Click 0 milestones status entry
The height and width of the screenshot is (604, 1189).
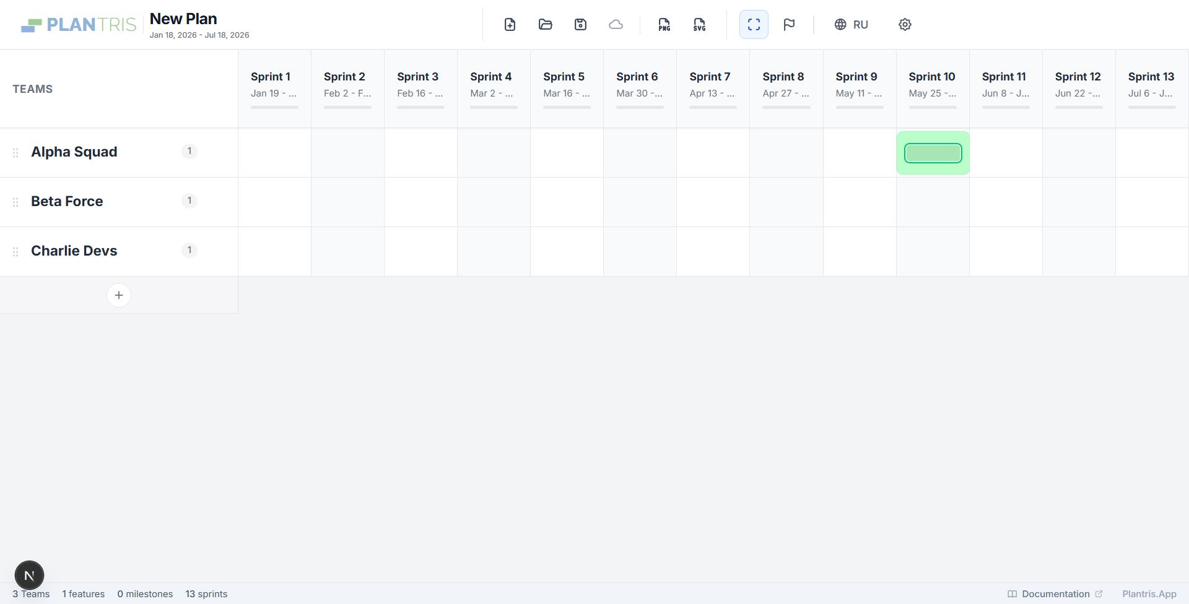pos(145,594)
